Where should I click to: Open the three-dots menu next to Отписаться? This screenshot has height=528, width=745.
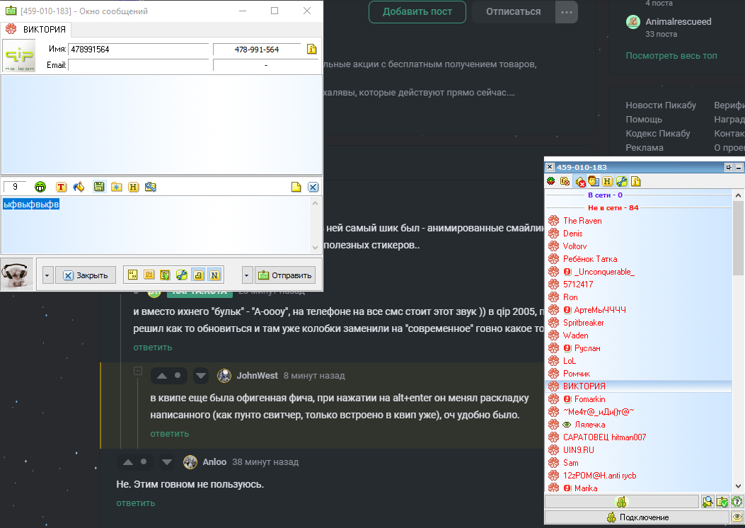coord(565,12)
